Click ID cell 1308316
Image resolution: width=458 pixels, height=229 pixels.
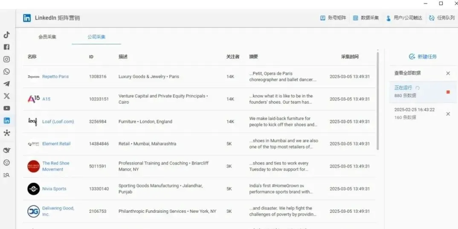(x=98, y=77)
